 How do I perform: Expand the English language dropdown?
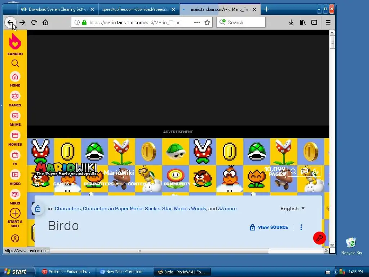coord(293,208)
